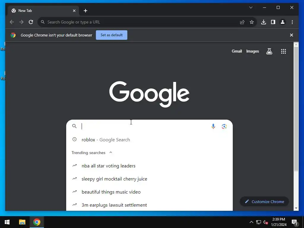This screenshot has height=228, width=304.
Task: Click the magnifier icon in Google search box
Action: [74, 126]
